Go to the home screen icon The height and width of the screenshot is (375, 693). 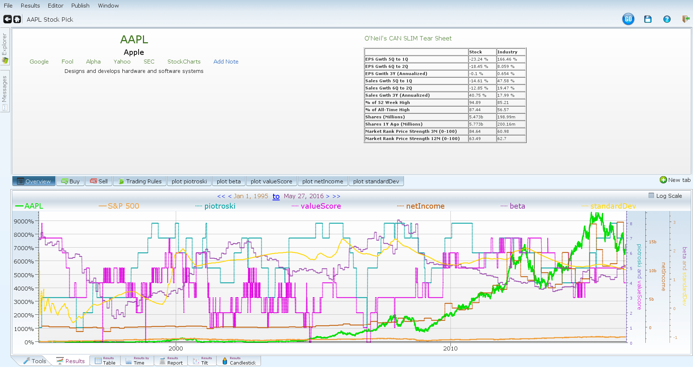17,19
